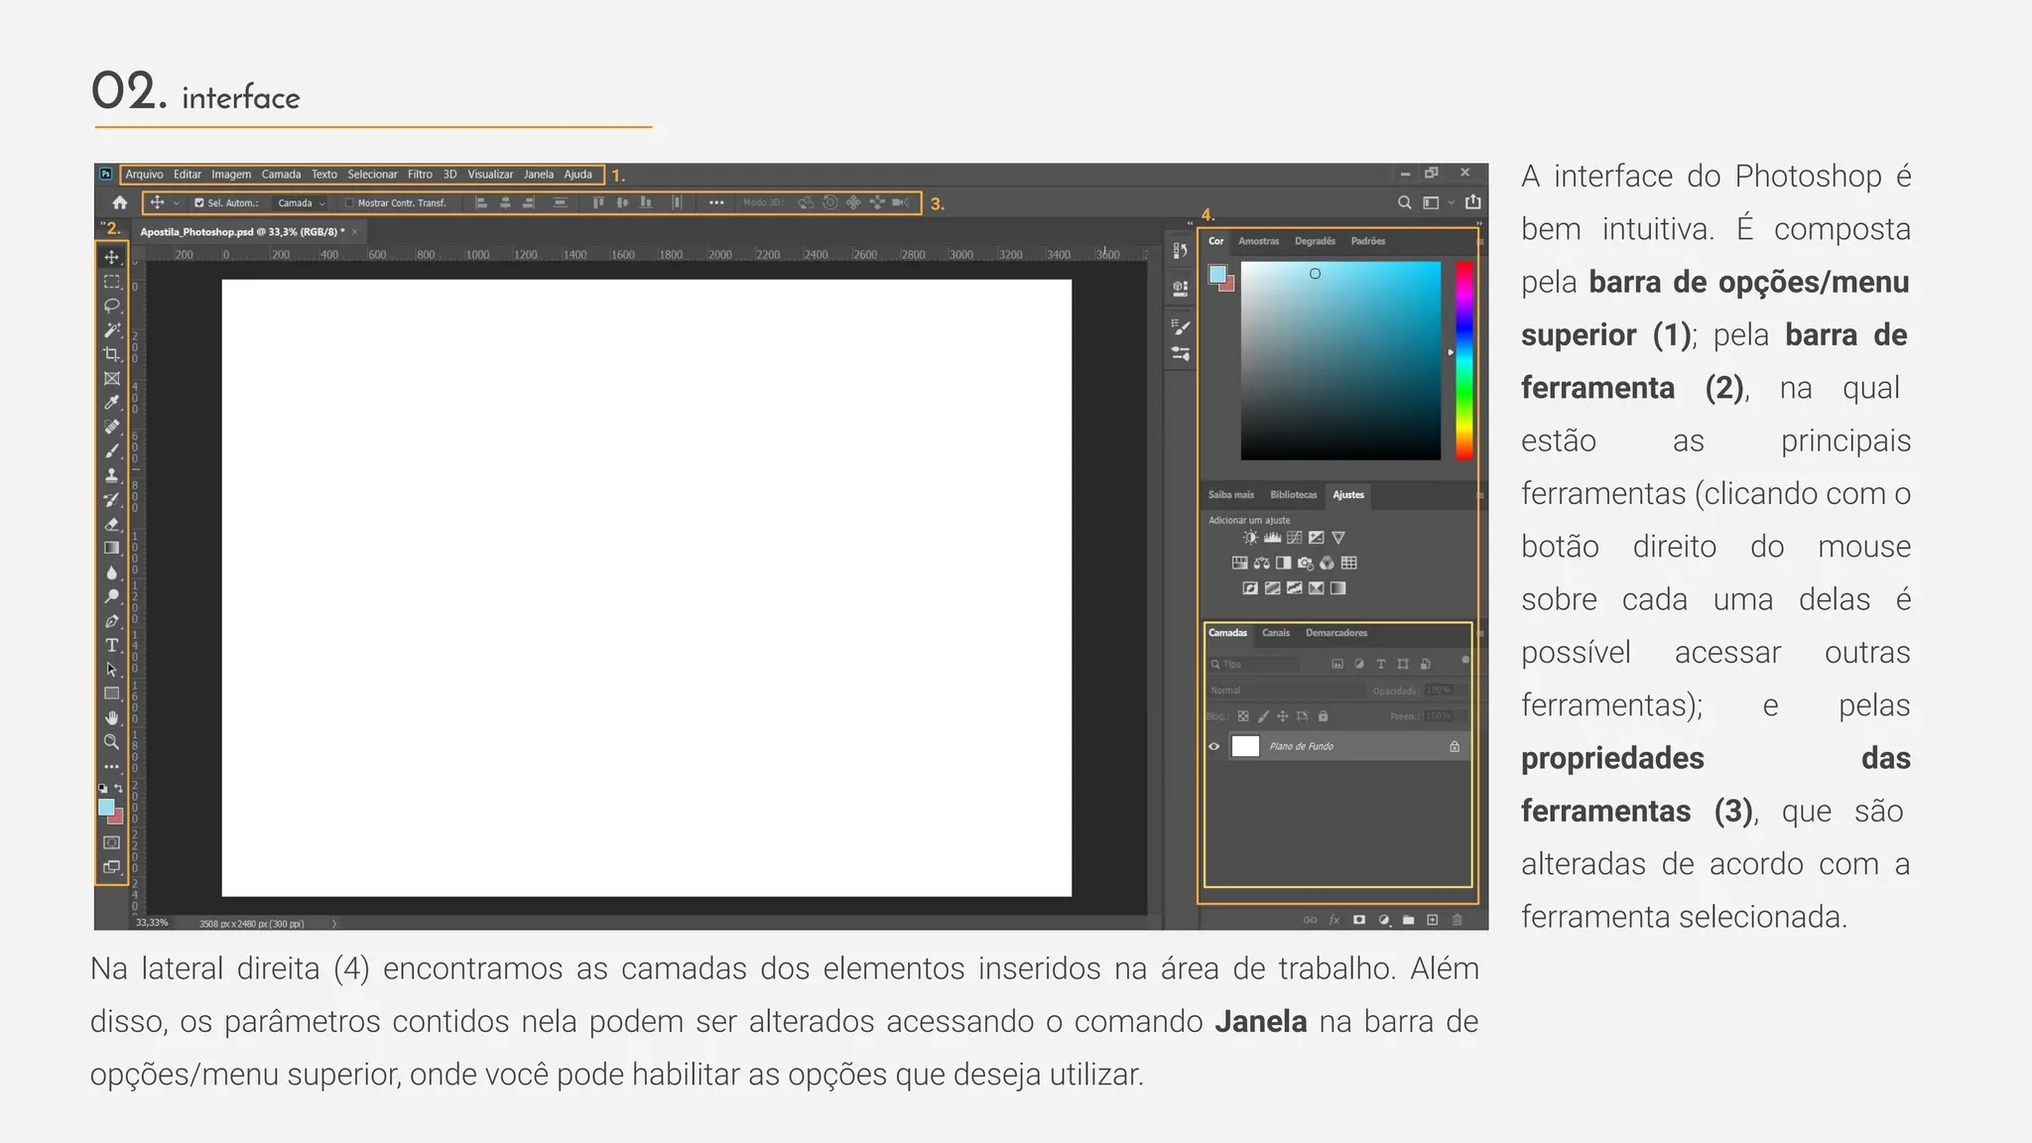Click the Share icon at top right
Viewport: 2032px width, 1143px height.
click(x=1473, y=202)
